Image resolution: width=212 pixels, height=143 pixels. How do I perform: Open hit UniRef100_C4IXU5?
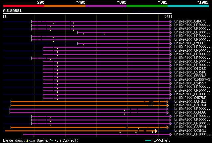coord(190,69)
